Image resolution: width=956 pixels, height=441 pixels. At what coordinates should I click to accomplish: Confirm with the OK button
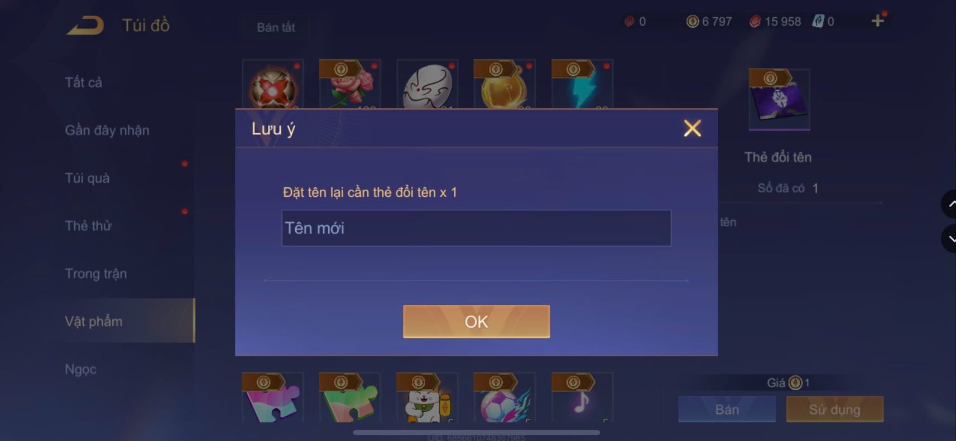click(477, 322)
